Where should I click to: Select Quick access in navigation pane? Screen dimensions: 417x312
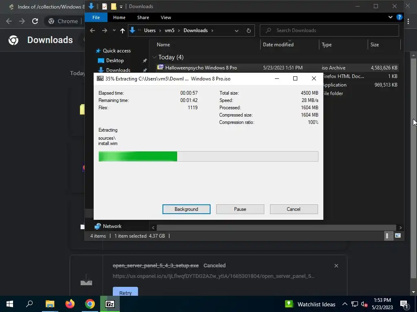tap(116, 51)
